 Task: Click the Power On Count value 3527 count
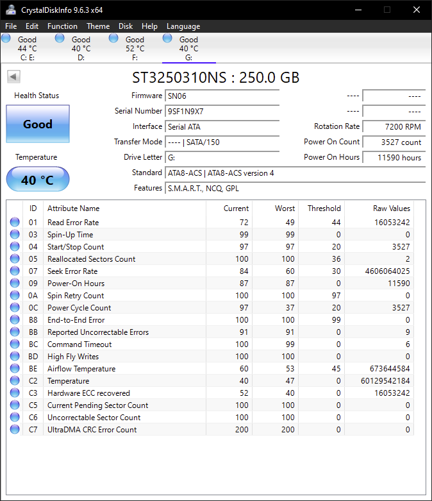pos(394,142)
